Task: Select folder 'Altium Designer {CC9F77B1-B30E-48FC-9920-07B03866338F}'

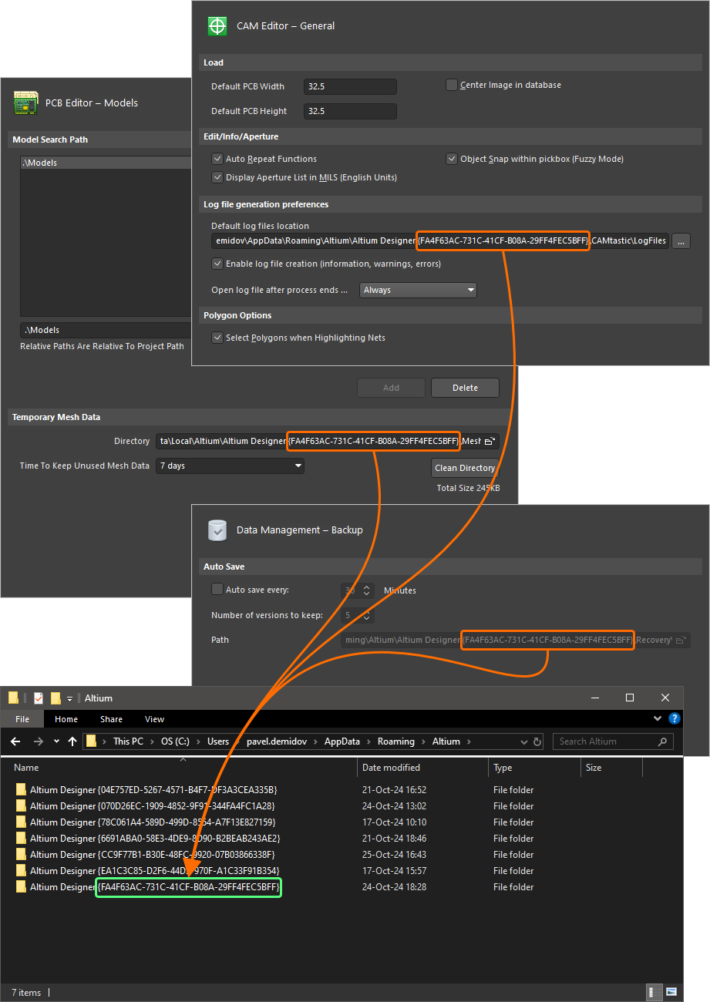Action: pyautogui.click(x=145, y=855)
